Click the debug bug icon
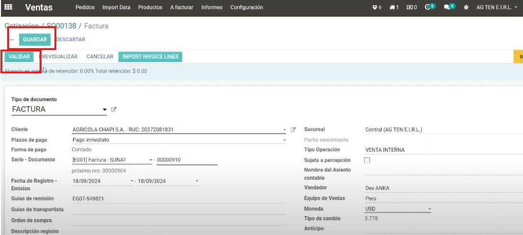This screenshot has width=523, height=235. click(466, 8)
